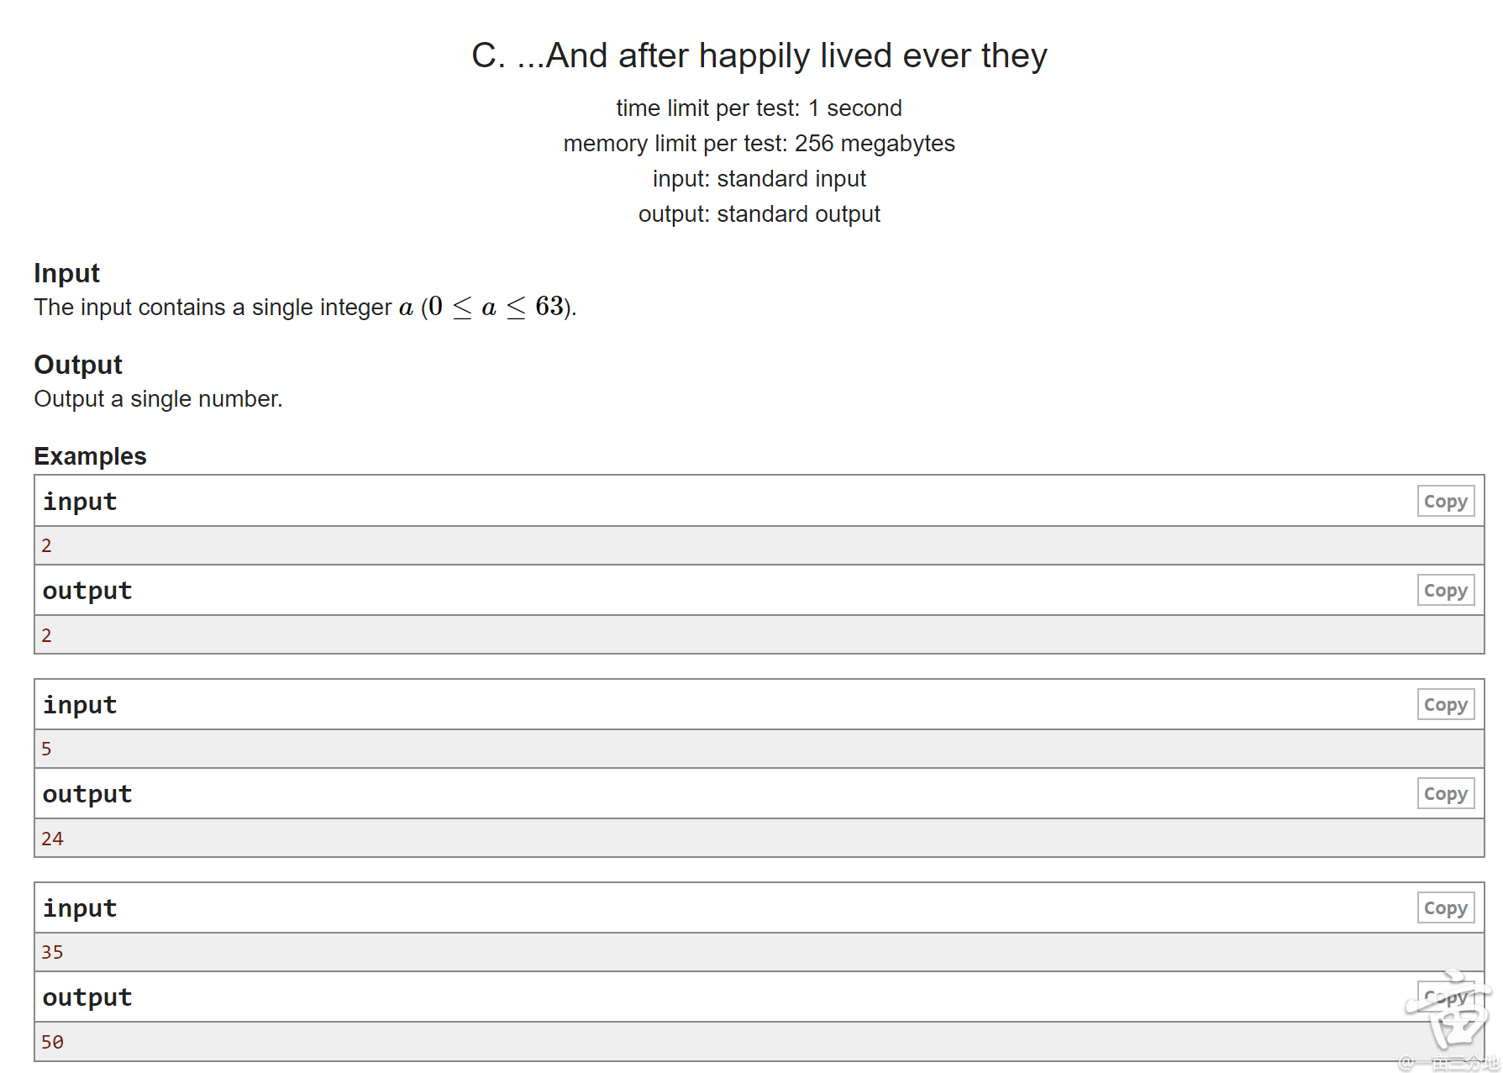Click the first output value 2
Viewport: 1503px width, 1073px height.
[47, 636]
